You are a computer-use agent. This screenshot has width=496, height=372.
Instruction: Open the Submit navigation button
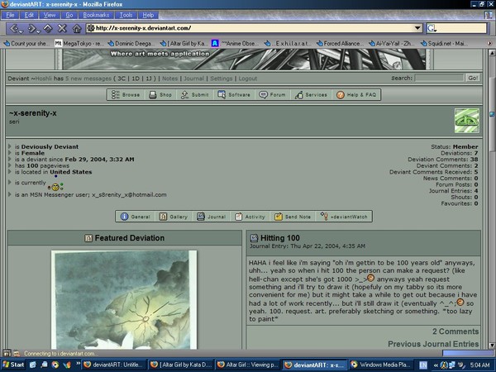point(195,94)
